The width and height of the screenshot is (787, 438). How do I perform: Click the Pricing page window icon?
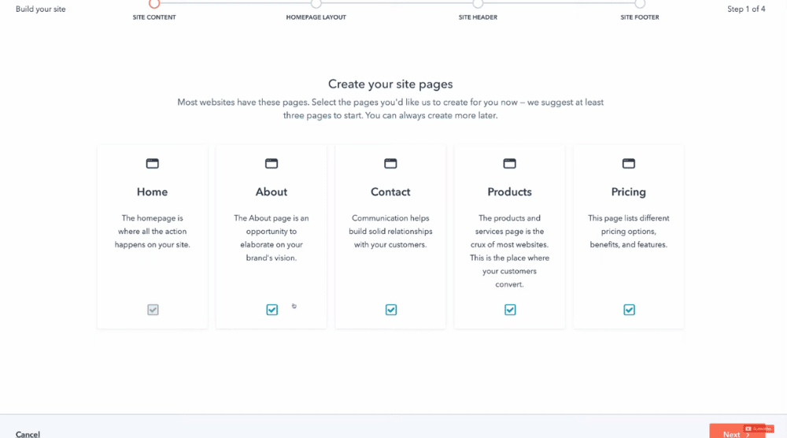(628, 163)
